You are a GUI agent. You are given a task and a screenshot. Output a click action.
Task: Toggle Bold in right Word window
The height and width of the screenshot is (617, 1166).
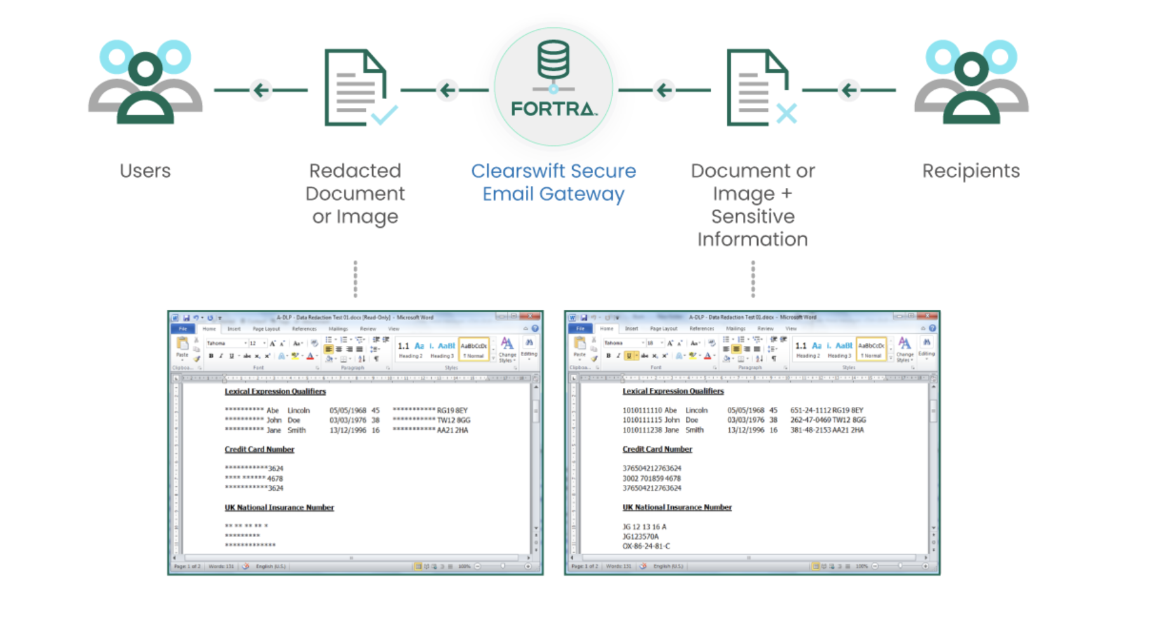point(608,355)
